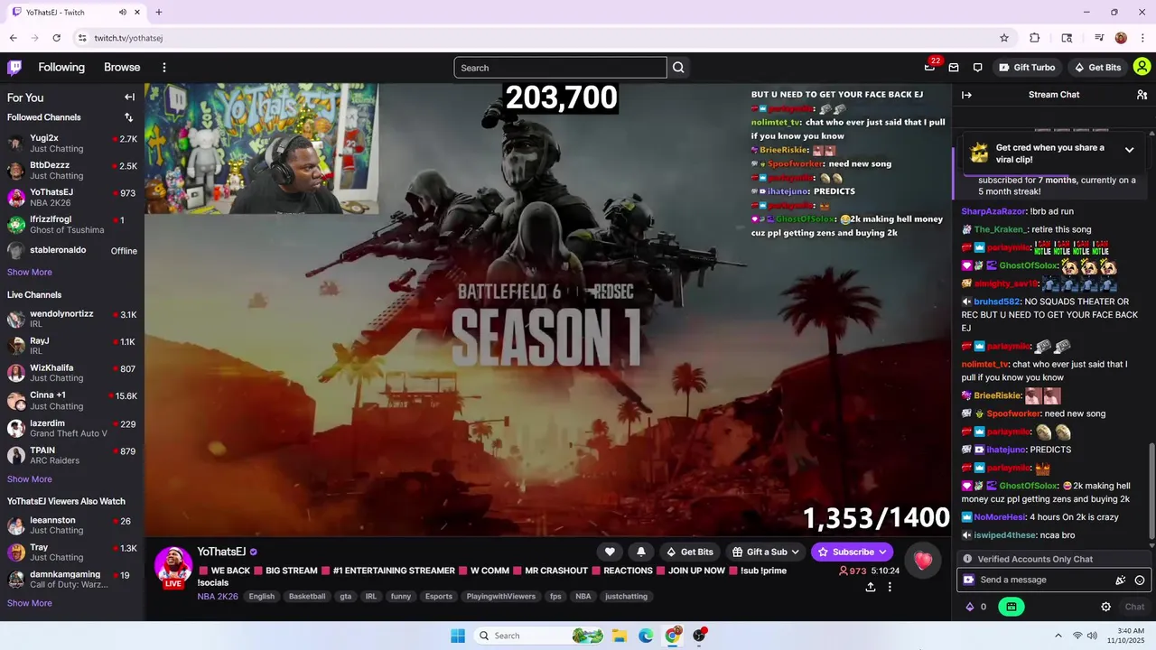Claim the green channel points button

[1011, 607]
